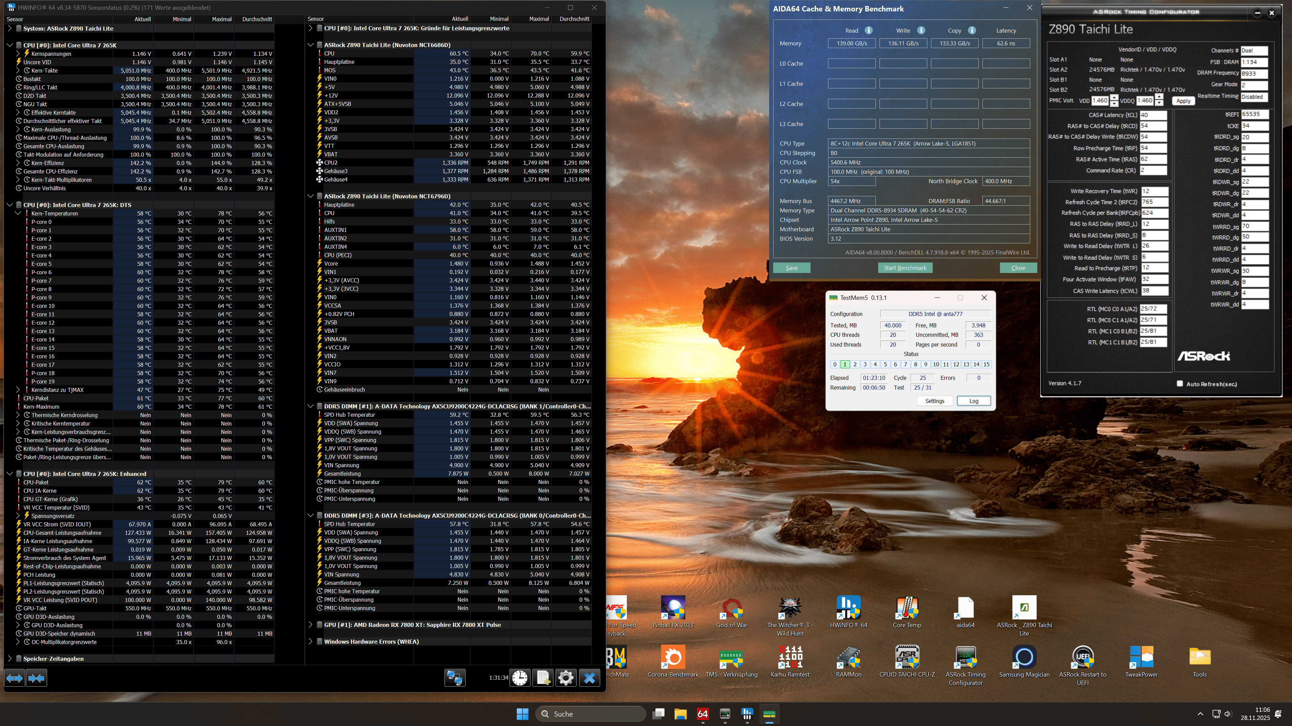Image resolution: width=1292 pixels, height=726 pixels.
Task: Reset sensor timer with clock icon
Action: pyautogui.click(x=520, y=678)
